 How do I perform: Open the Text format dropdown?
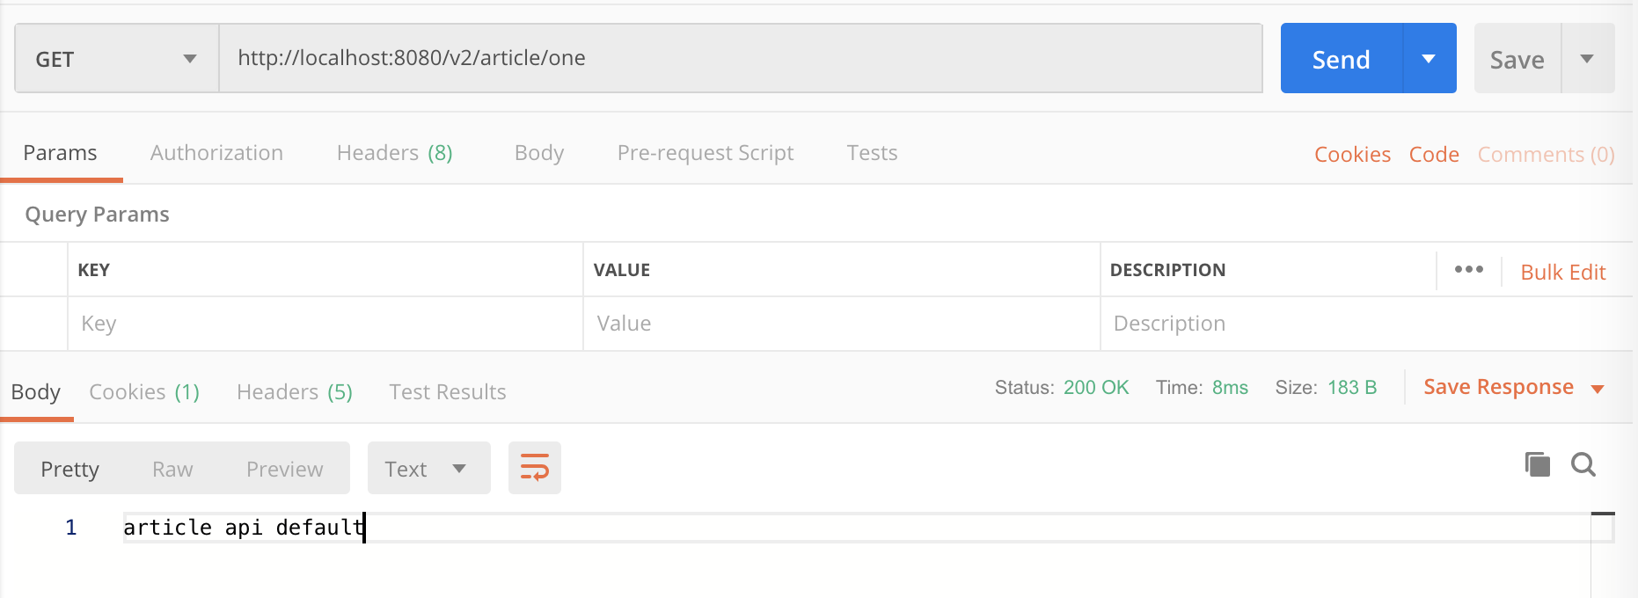(x=428, y=468)
